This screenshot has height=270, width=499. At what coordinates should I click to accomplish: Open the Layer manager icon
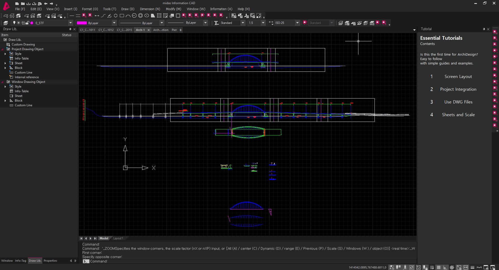(6, 23)
